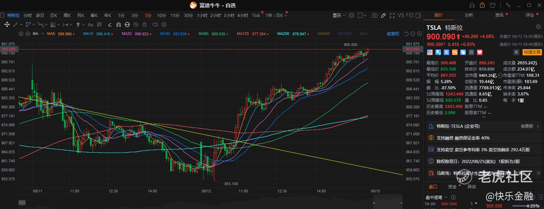Image resolution: width=544 pixels, height=209 pixels.
Task: Open the MA indicator type dropdown
Action: [43, 34]
